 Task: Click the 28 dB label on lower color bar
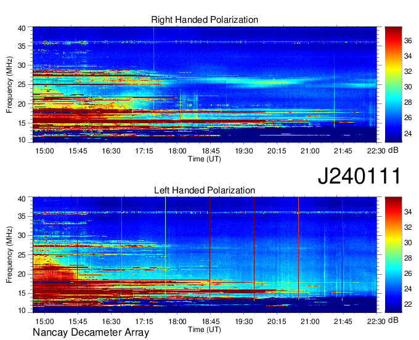point(408,258)
